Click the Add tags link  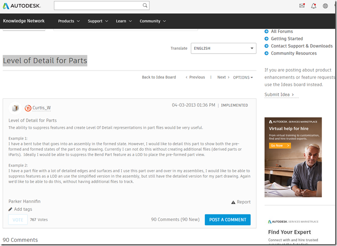(x=23, y=209)
